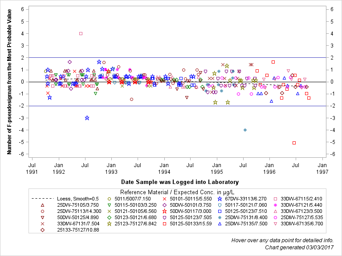Select the 'Jan 1995' x-axis tick label

coord(216,169)
